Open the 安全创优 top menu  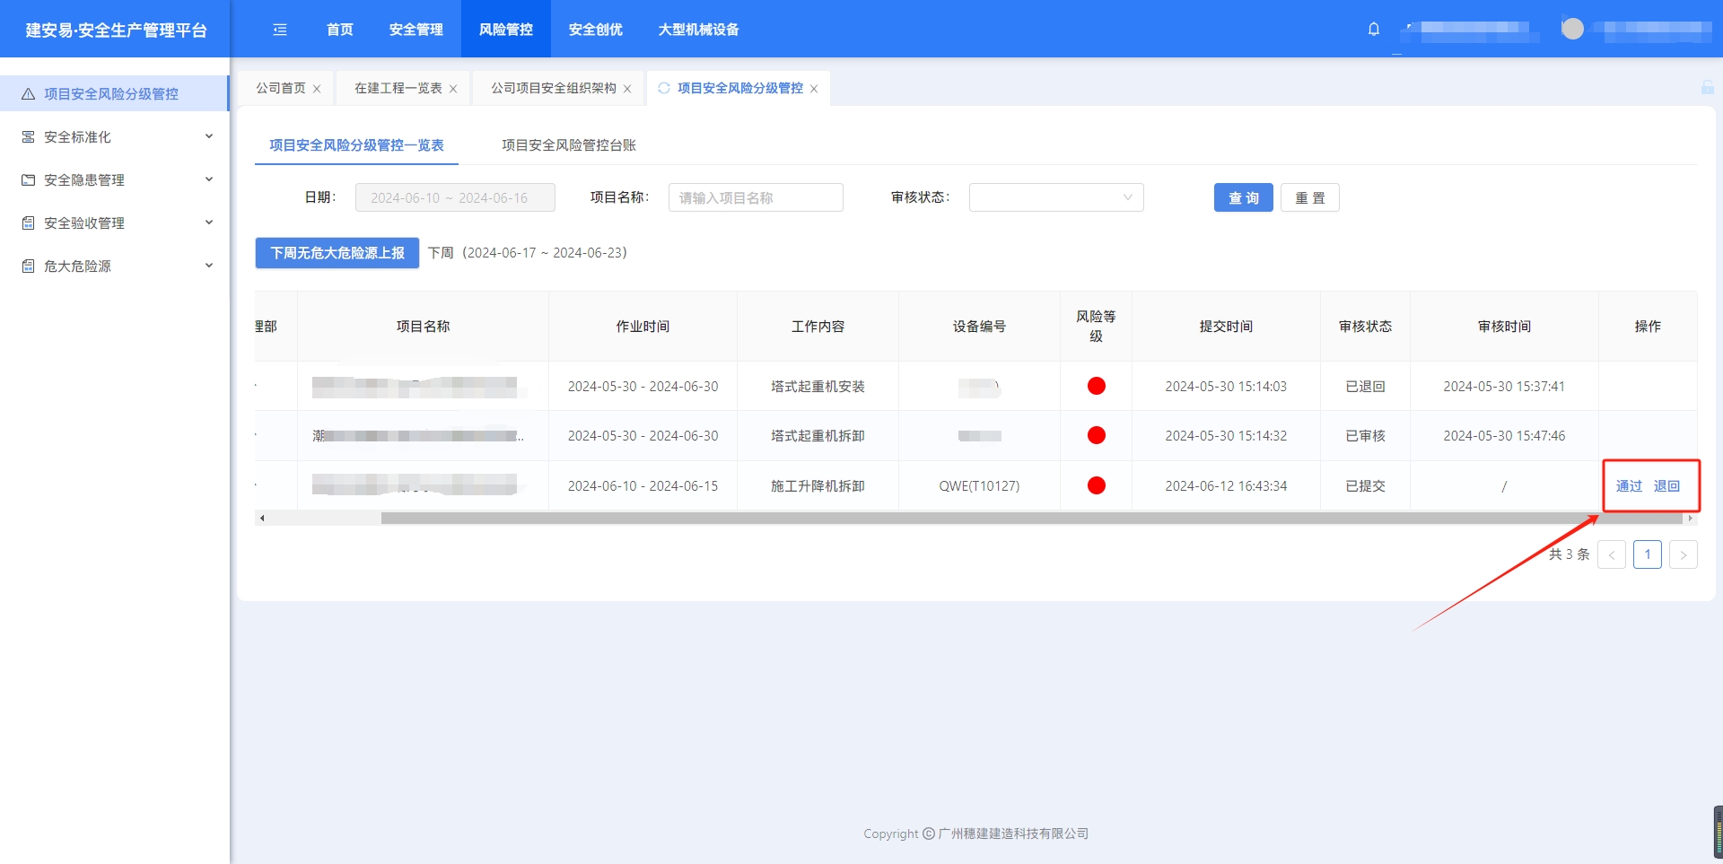tap(595, 30)
